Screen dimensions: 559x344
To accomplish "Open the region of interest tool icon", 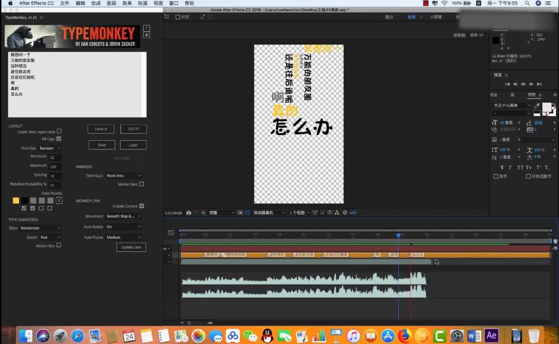I will pos(240,212).
